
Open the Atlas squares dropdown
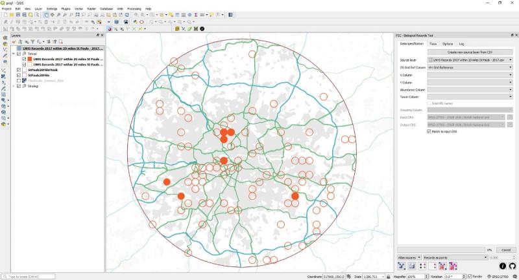click(409, 257)
